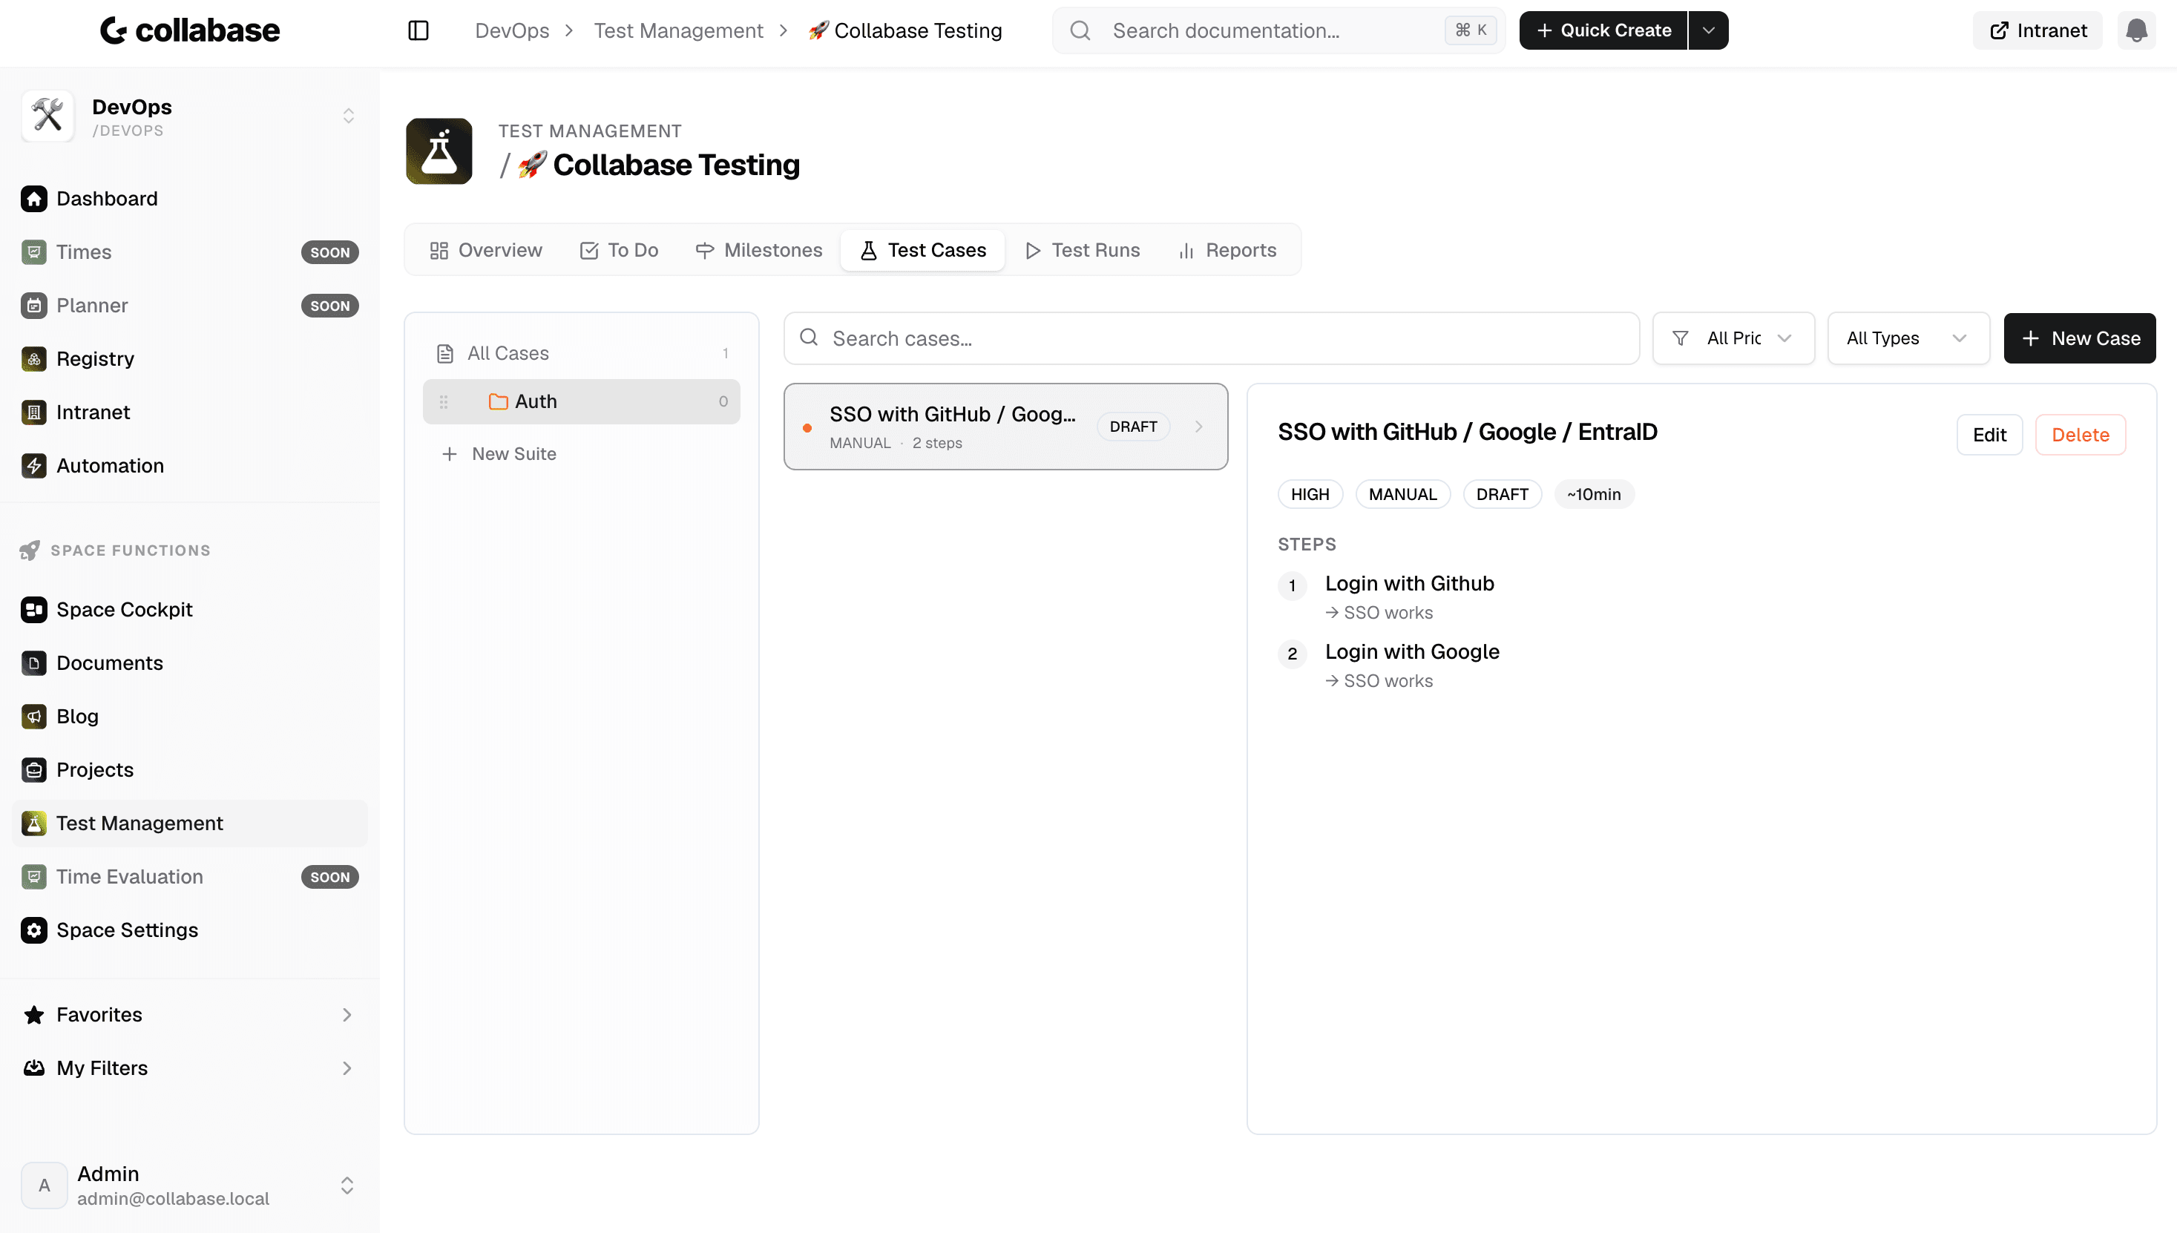2177x1233 pixels.
Task: Focus the Search cases field
Action: [x=1211, y=338]
